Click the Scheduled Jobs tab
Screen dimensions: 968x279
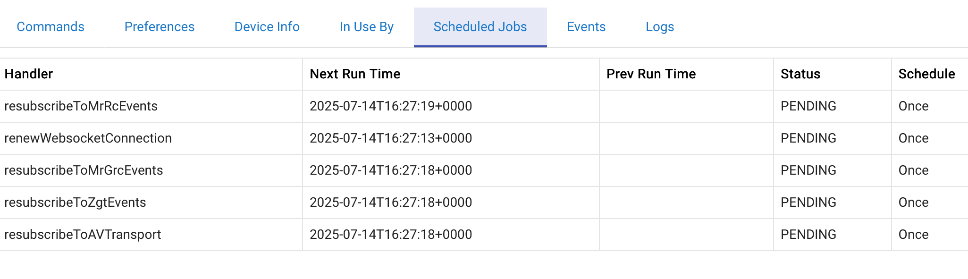coord(480,27)
